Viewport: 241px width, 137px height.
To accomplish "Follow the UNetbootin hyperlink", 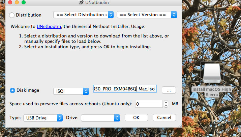I will pyautogui.click(x=49, y=26).
